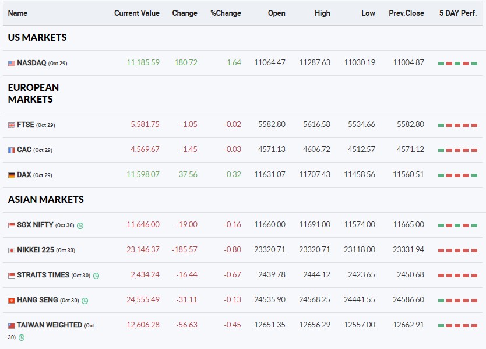
Task: Click CAC percent change -0.03
Action: [x=233, y=149]
